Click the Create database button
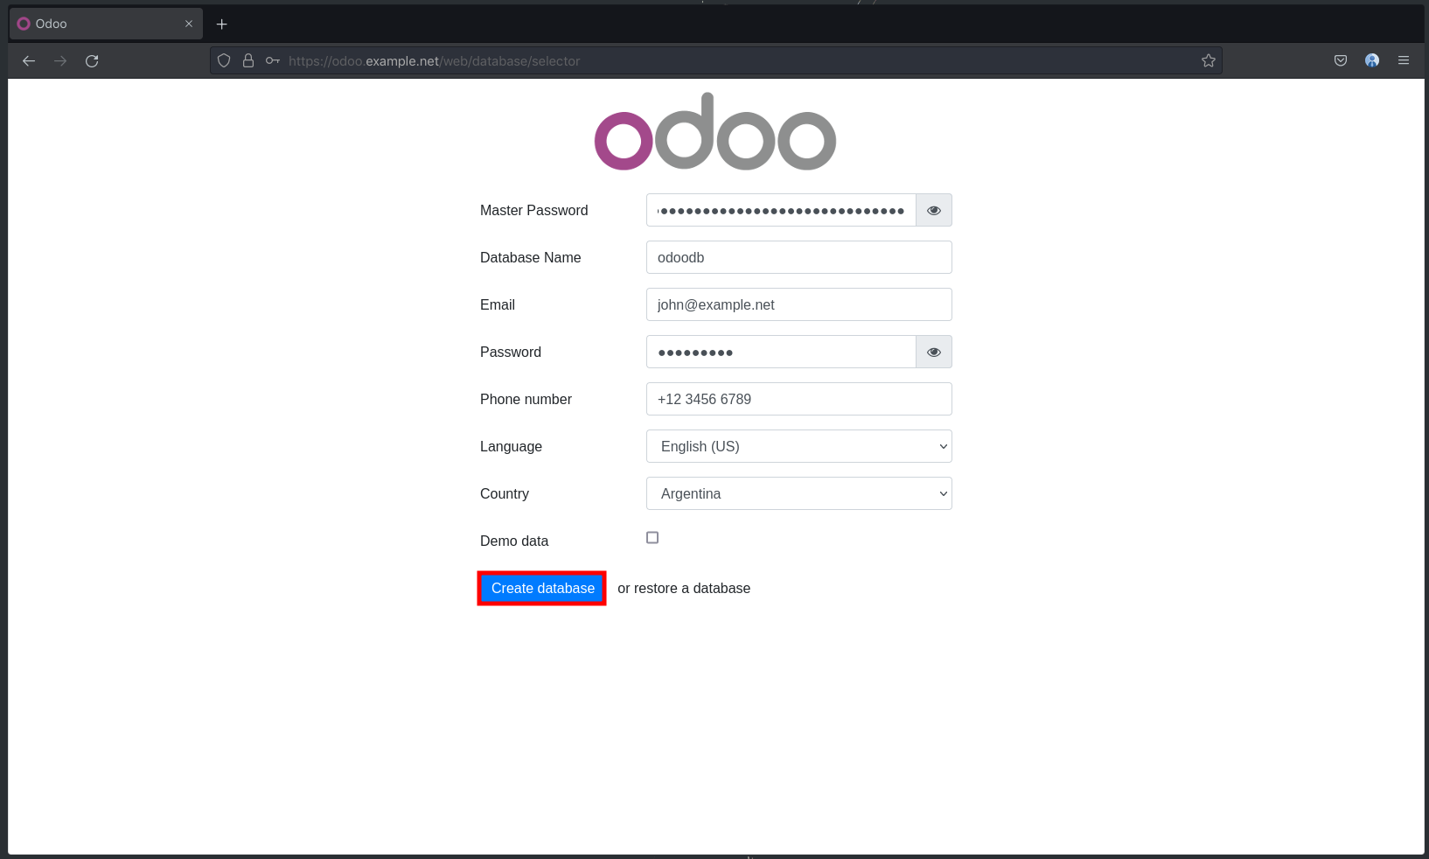 (x=542, y=589)
